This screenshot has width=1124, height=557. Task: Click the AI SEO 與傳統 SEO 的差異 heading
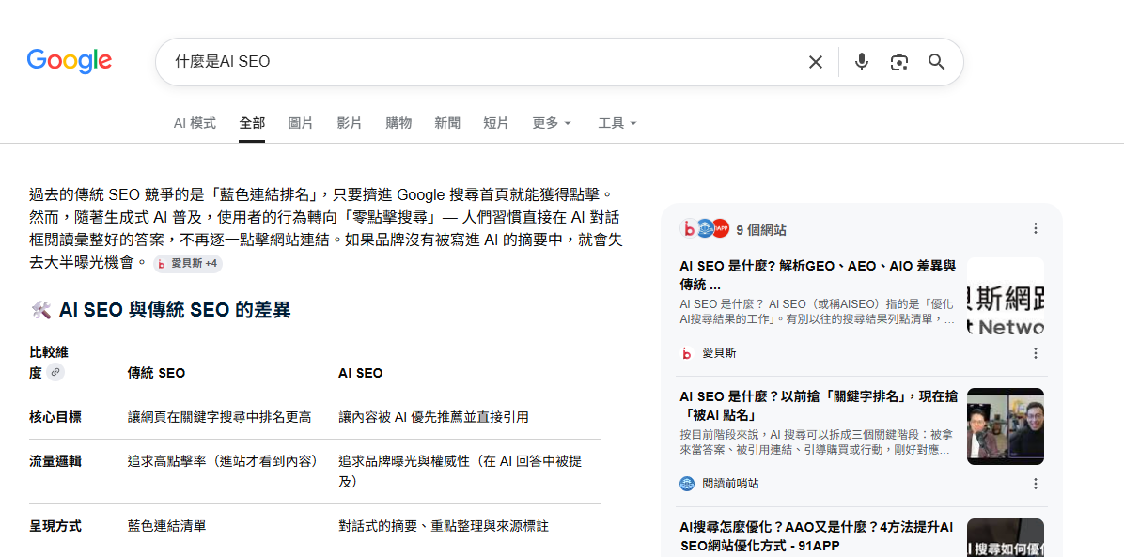pos(174,310)
